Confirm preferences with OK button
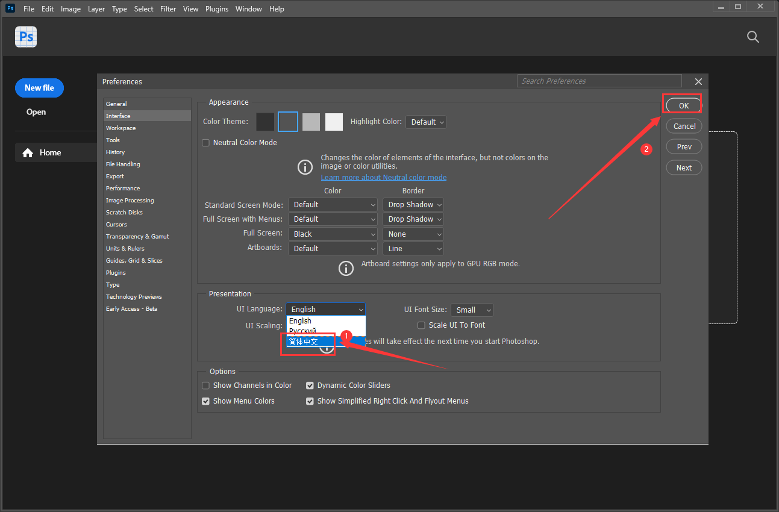The width and height of the screenshot is (779, 512). coord(684,105)
